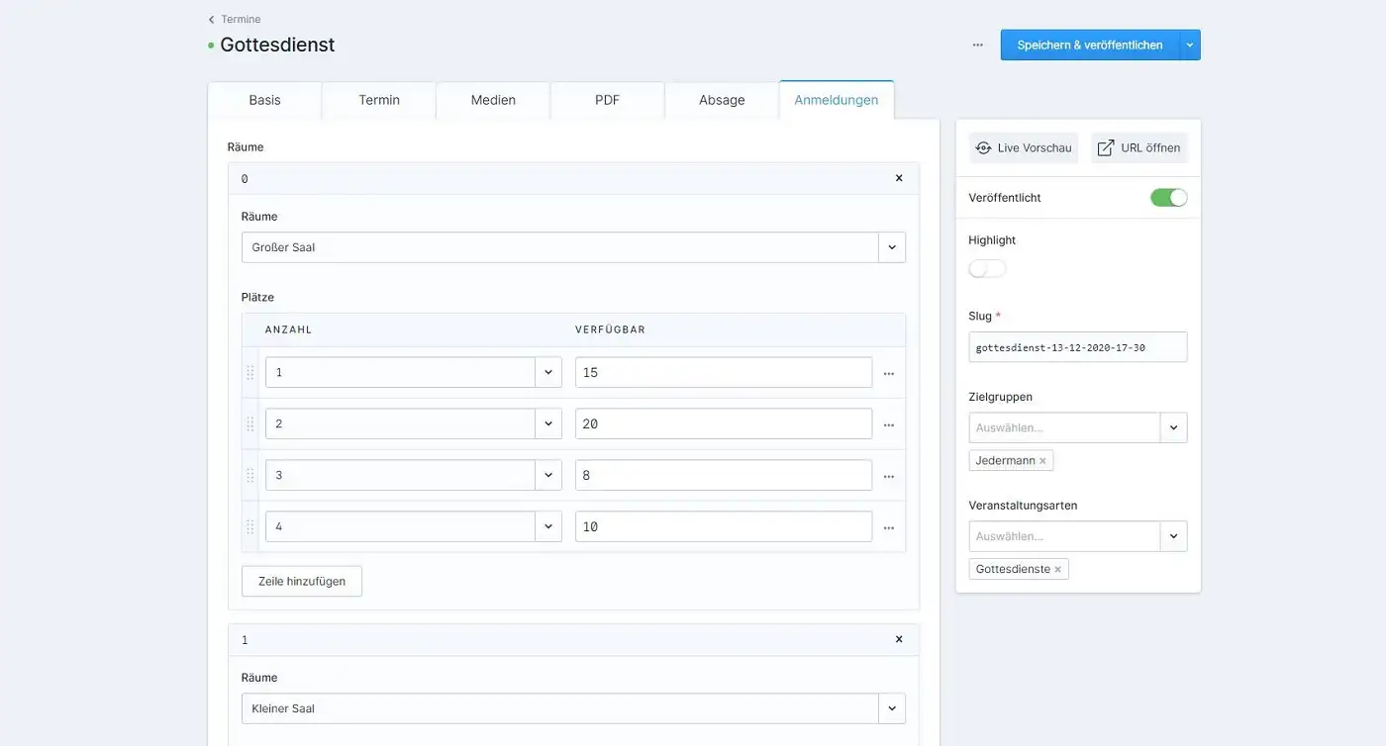The height and width of the screenshot is (746, 1386).
Task: Enable the Highlight toggle
Action: click(x=987, y=269)
